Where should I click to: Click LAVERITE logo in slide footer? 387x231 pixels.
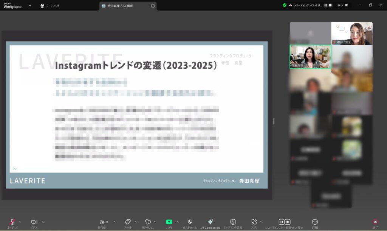point(28,181)
